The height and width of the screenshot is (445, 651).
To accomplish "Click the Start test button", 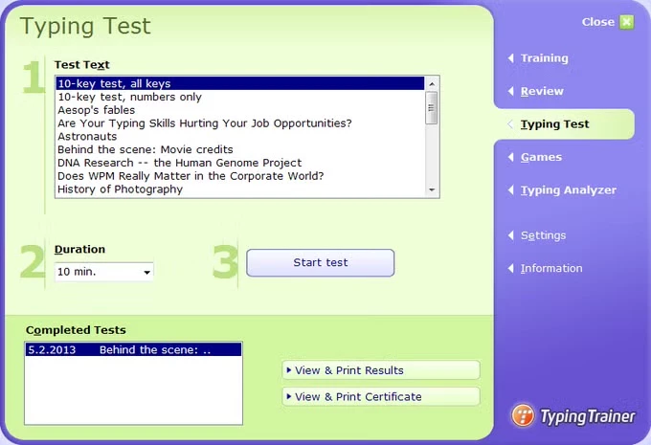I will (320, 263).
